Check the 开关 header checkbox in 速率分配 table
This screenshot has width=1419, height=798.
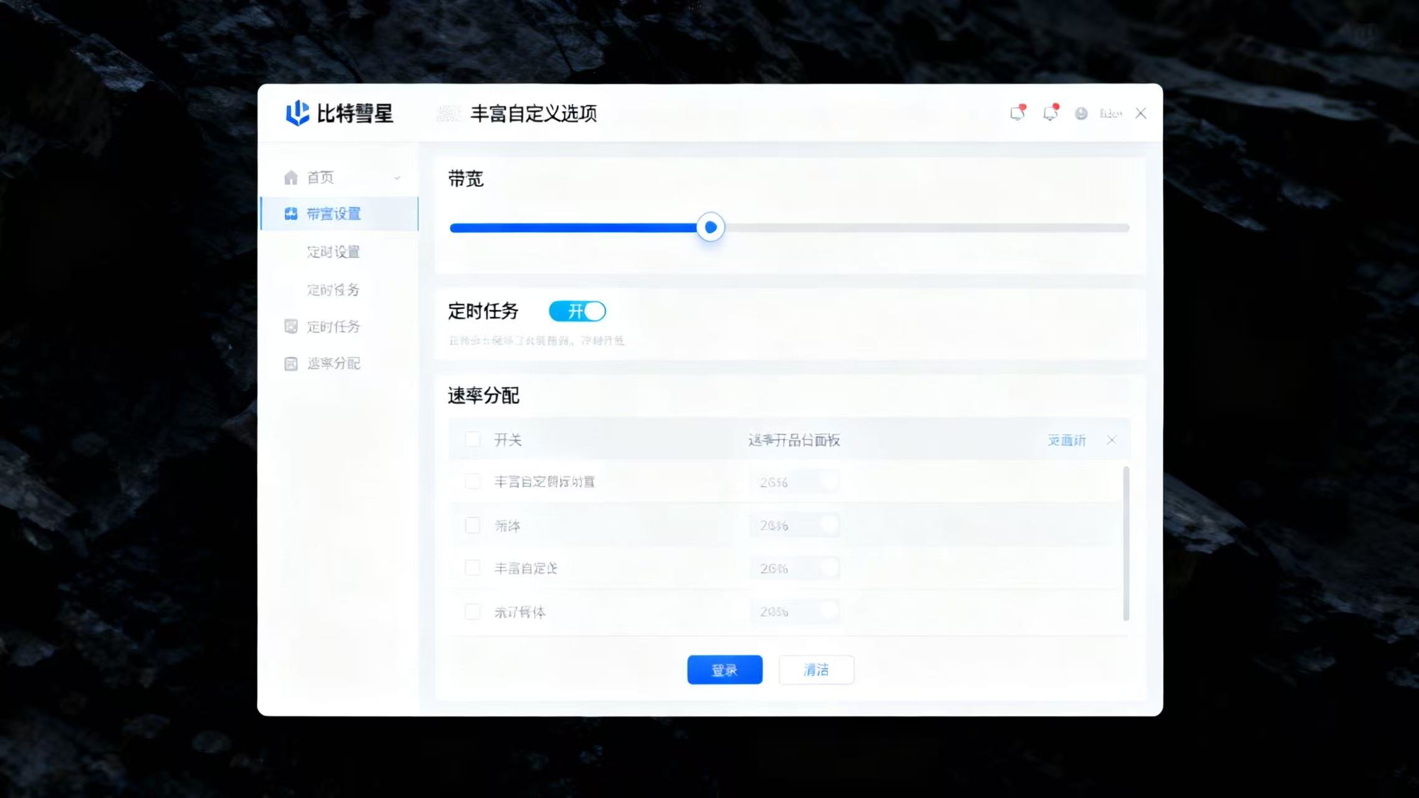(473, 440)
